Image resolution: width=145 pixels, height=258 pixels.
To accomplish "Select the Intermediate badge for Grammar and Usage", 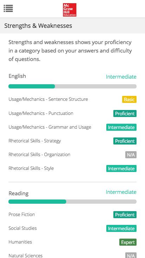I will 121,127.
